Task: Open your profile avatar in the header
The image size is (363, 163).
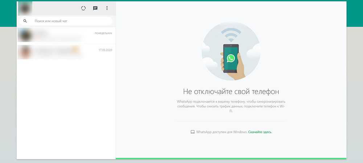Action: (25, 8)
